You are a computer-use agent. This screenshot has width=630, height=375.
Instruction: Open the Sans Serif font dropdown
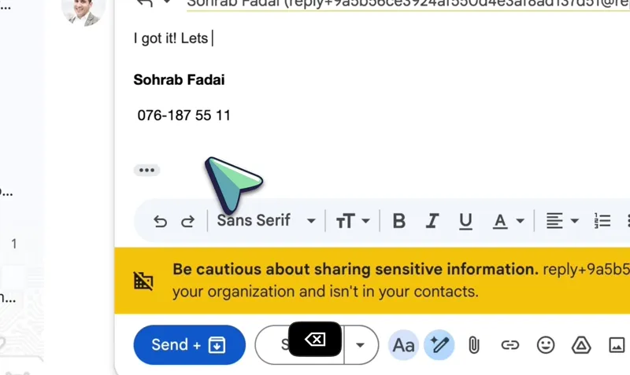(266, 221)
